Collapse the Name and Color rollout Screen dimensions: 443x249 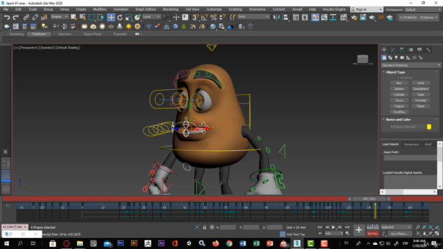click(x=398, y=120)
